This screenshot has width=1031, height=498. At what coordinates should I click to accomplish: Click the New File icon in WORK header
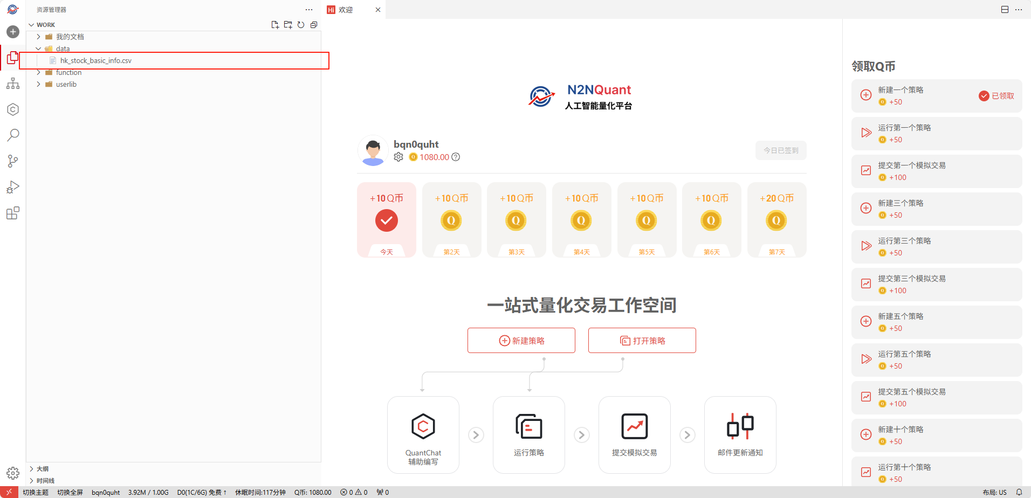[x=275, y=25]
